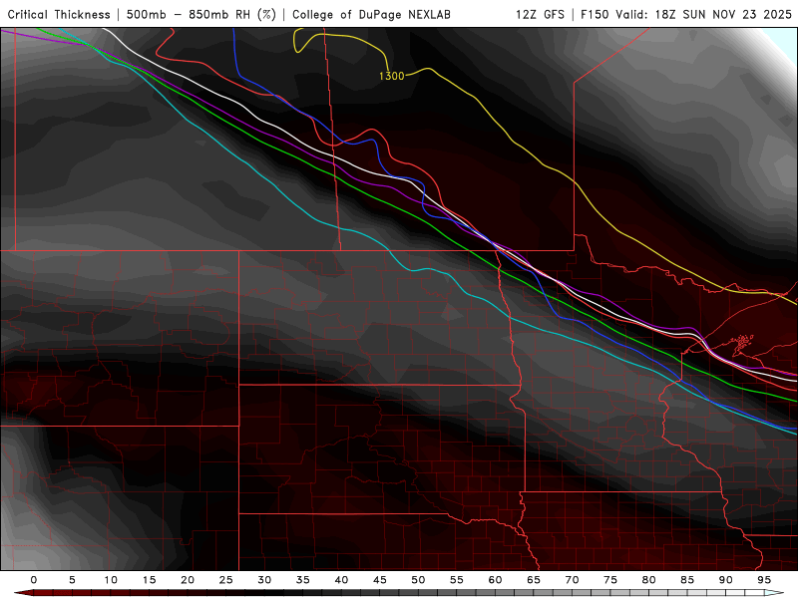Image resolution: width=798 pixels, height=598 pixels.
Task: Click the 1300 contour label
Action: click(391, 76)
